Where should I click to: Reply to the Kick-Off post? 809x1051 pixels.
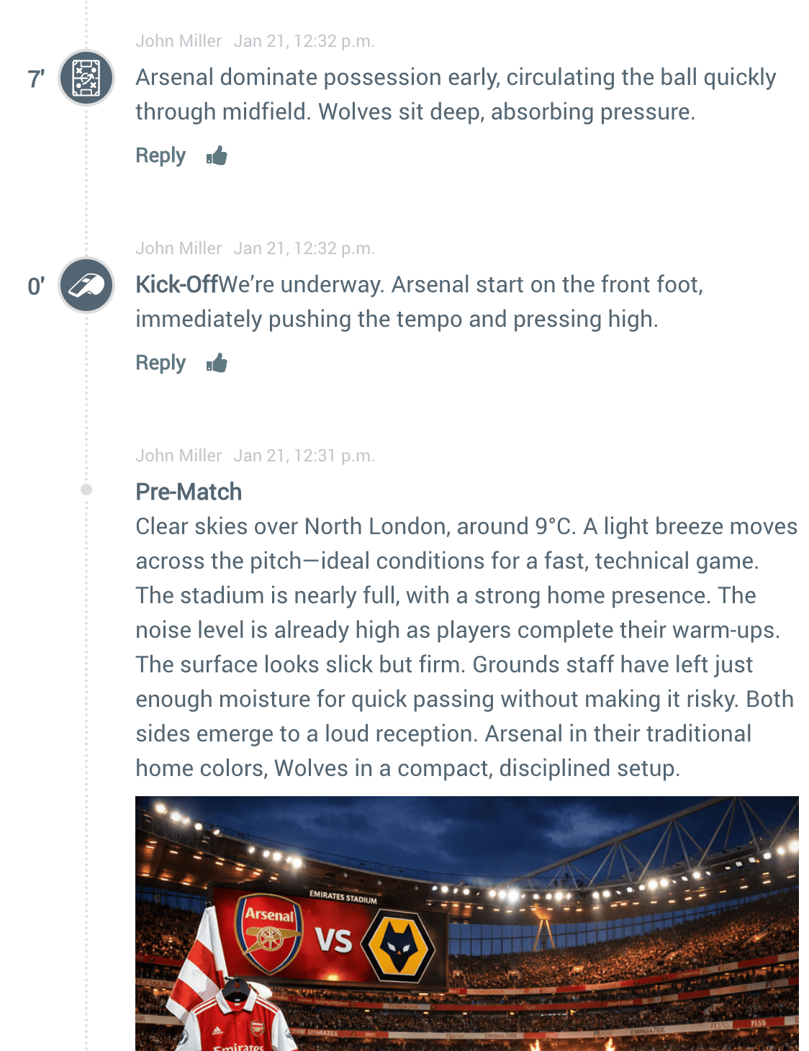pyautogui.click(x=161, y=363)
